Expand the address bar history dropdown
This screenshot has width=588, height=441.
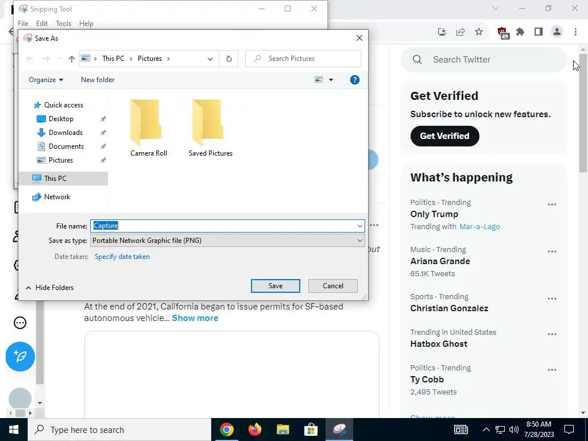[210, 59]
